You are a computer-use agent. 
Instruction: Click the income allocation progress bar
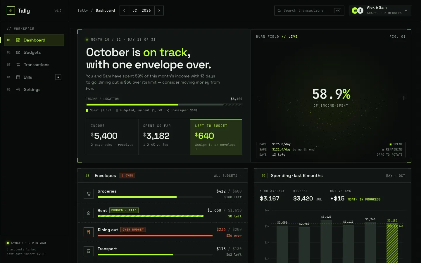click(x=164, y=104)
